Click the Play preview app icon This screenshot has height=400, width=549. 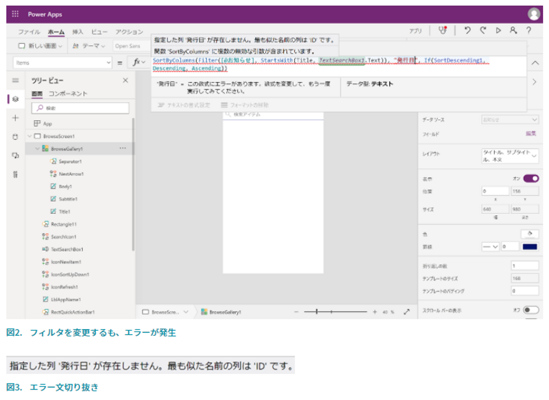[498, 30]
